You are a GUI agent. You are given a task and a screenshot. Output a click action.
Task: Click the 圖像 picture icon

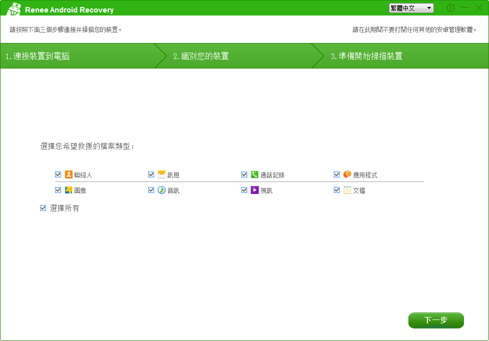(69, 190)
